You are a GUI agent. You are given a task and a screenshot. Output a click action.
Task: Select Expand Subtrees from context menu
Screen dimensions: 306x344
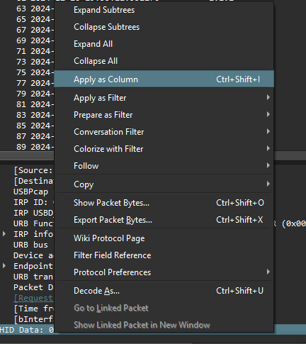(164, 10)
